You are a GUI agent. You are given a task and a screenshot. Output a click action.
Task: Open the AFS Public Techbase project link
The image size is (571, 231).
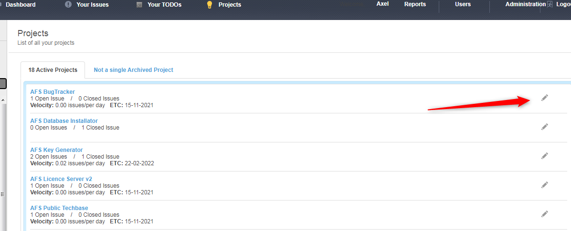[x=59, y=208]
